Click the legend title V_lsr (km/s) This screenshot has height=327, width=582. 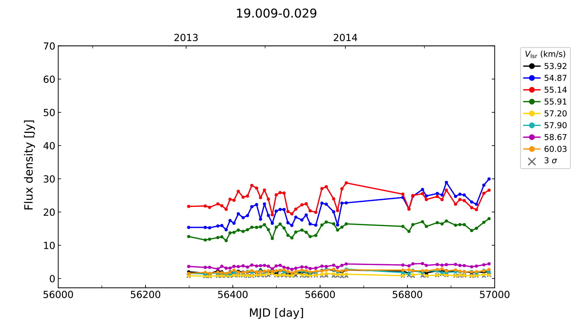point(545,54)
